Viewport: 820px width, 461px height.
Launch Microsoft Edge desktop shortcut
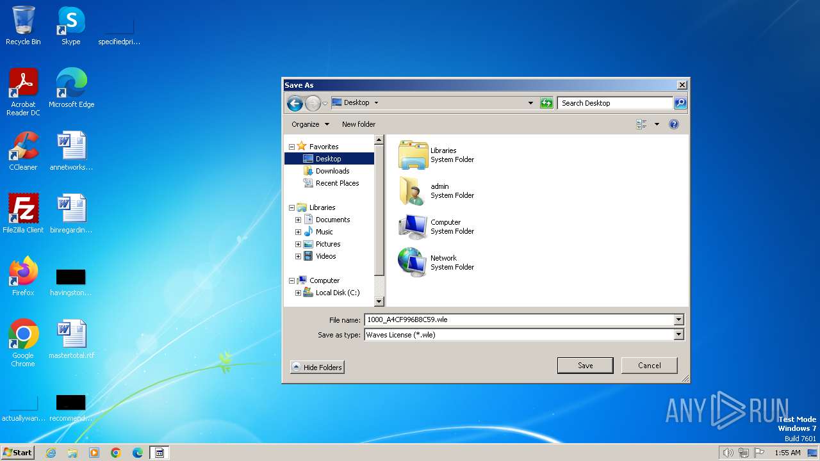[71, 88]
